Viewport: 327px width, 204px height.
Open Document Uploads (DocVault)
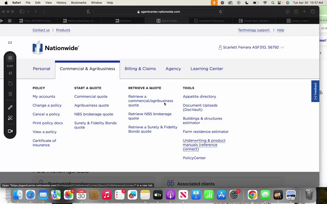[x=200, y=107]
